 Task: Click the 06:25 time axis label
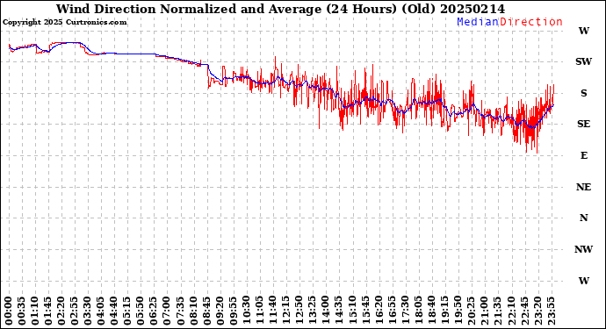click(x=154, y=311)
